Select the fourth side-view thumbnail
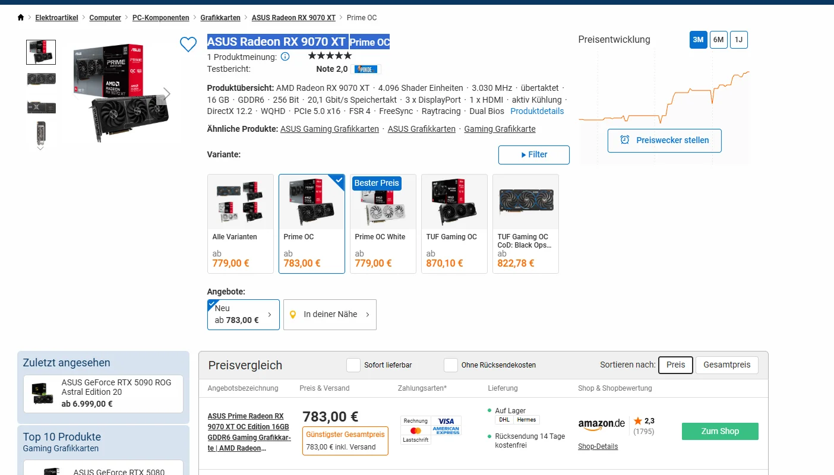The image size is (834, 475). 41,132
